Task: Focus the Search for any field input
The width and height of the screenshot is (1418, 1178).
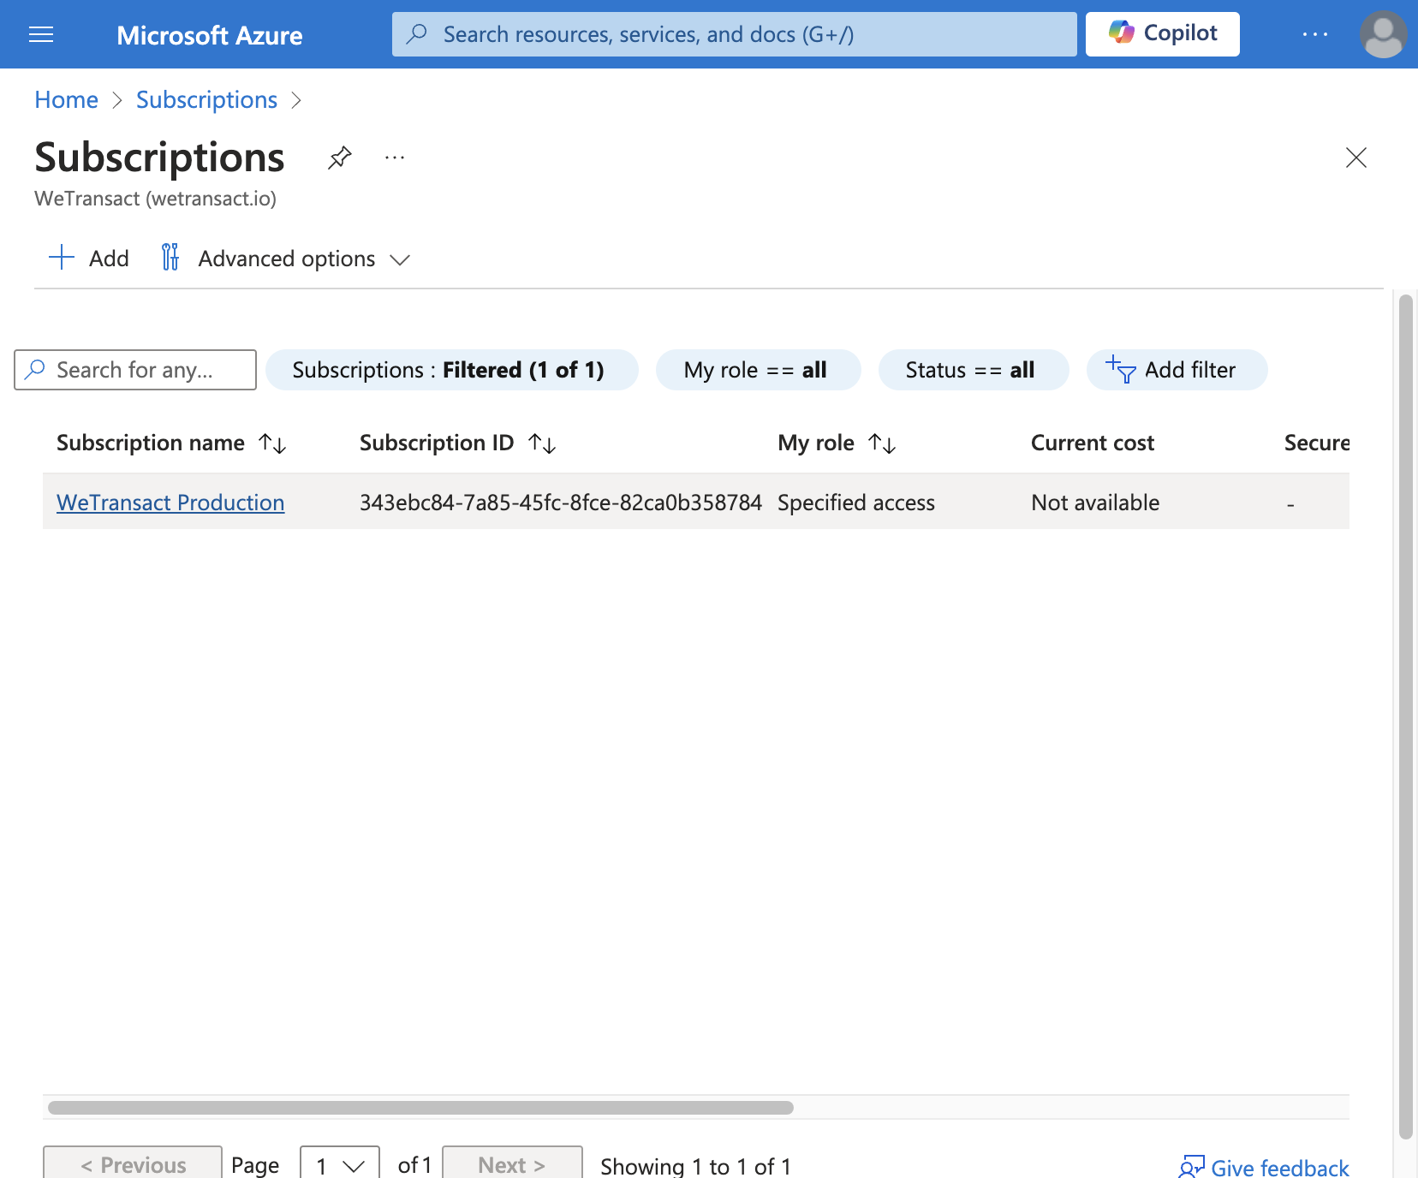Action: pos(135,370)
